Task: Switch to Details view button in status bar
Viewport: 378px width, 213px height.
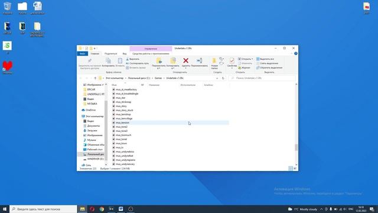Action: pos(291,168)
